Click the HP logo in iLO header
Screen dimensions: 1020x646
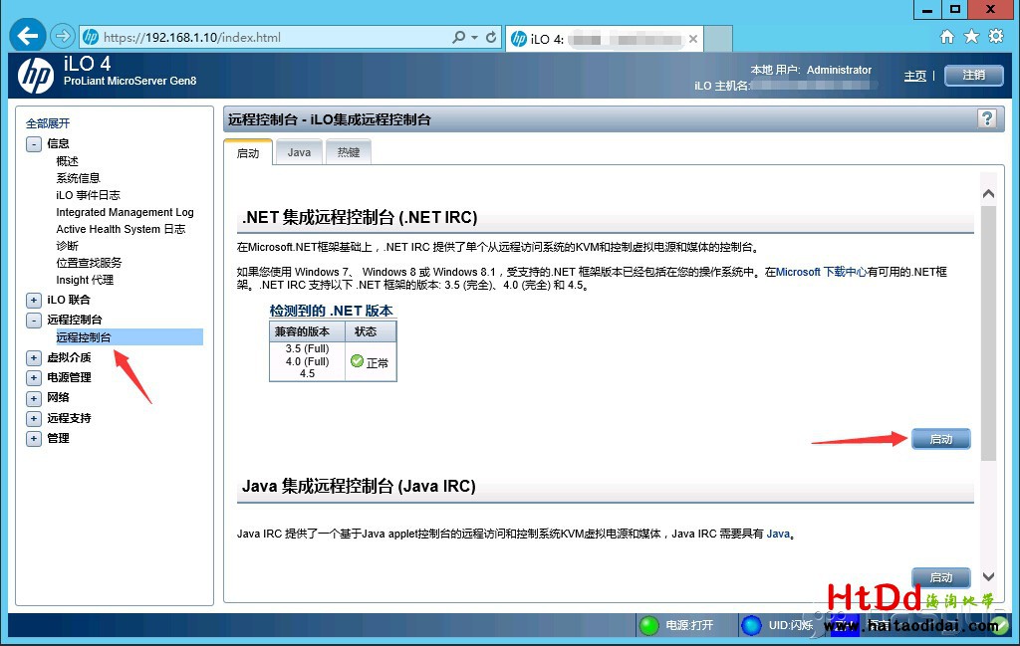tap(36, 75)
